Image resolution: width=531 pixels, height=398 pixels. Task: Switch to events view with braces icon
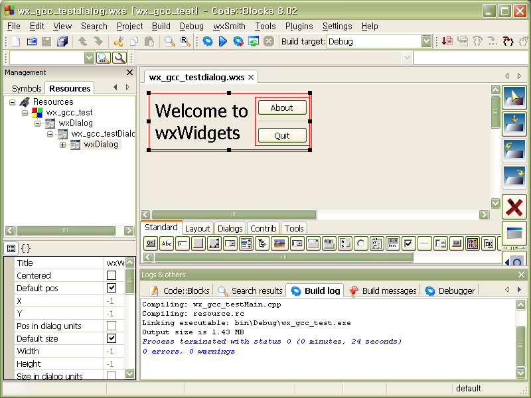pyautogui.click(x=26, y=248)
